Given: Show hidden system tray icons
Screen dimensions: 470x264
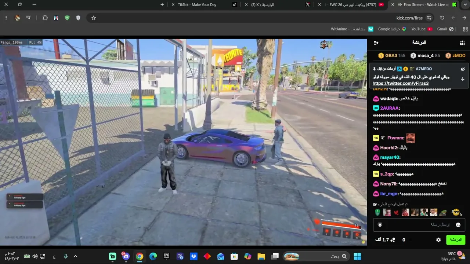Looking at the screenshot, I should pos(76,256).
